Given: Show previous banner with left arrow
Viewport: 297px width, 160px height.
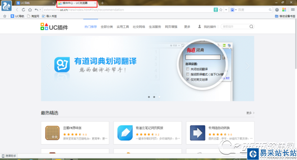Looking at the screenshot, I should coord(49,66).
